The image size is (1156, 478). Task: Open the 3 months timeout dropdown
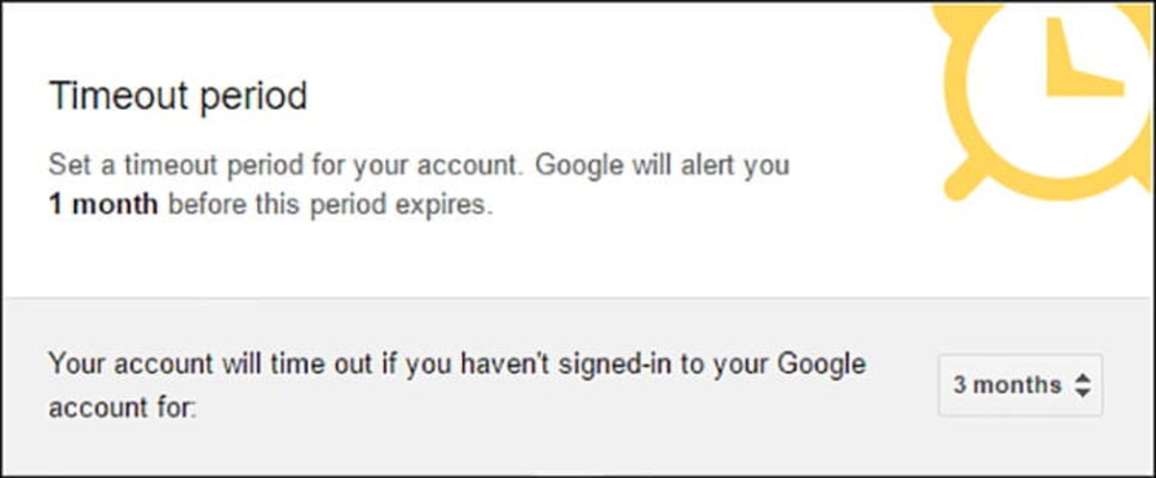1021,385
